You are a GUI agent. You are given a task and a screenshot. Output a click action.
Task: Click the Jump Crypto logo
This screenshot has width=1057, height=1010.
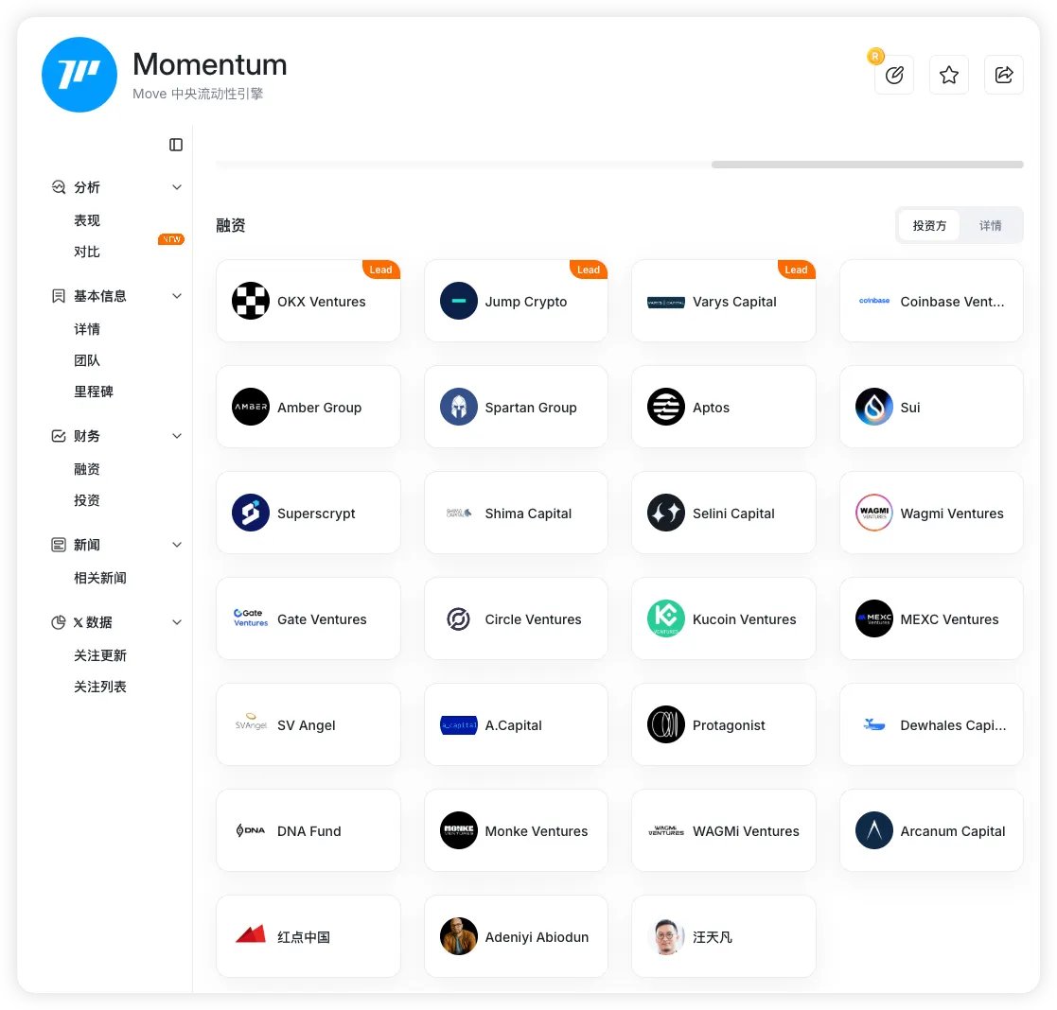click(x=458, y=301)
